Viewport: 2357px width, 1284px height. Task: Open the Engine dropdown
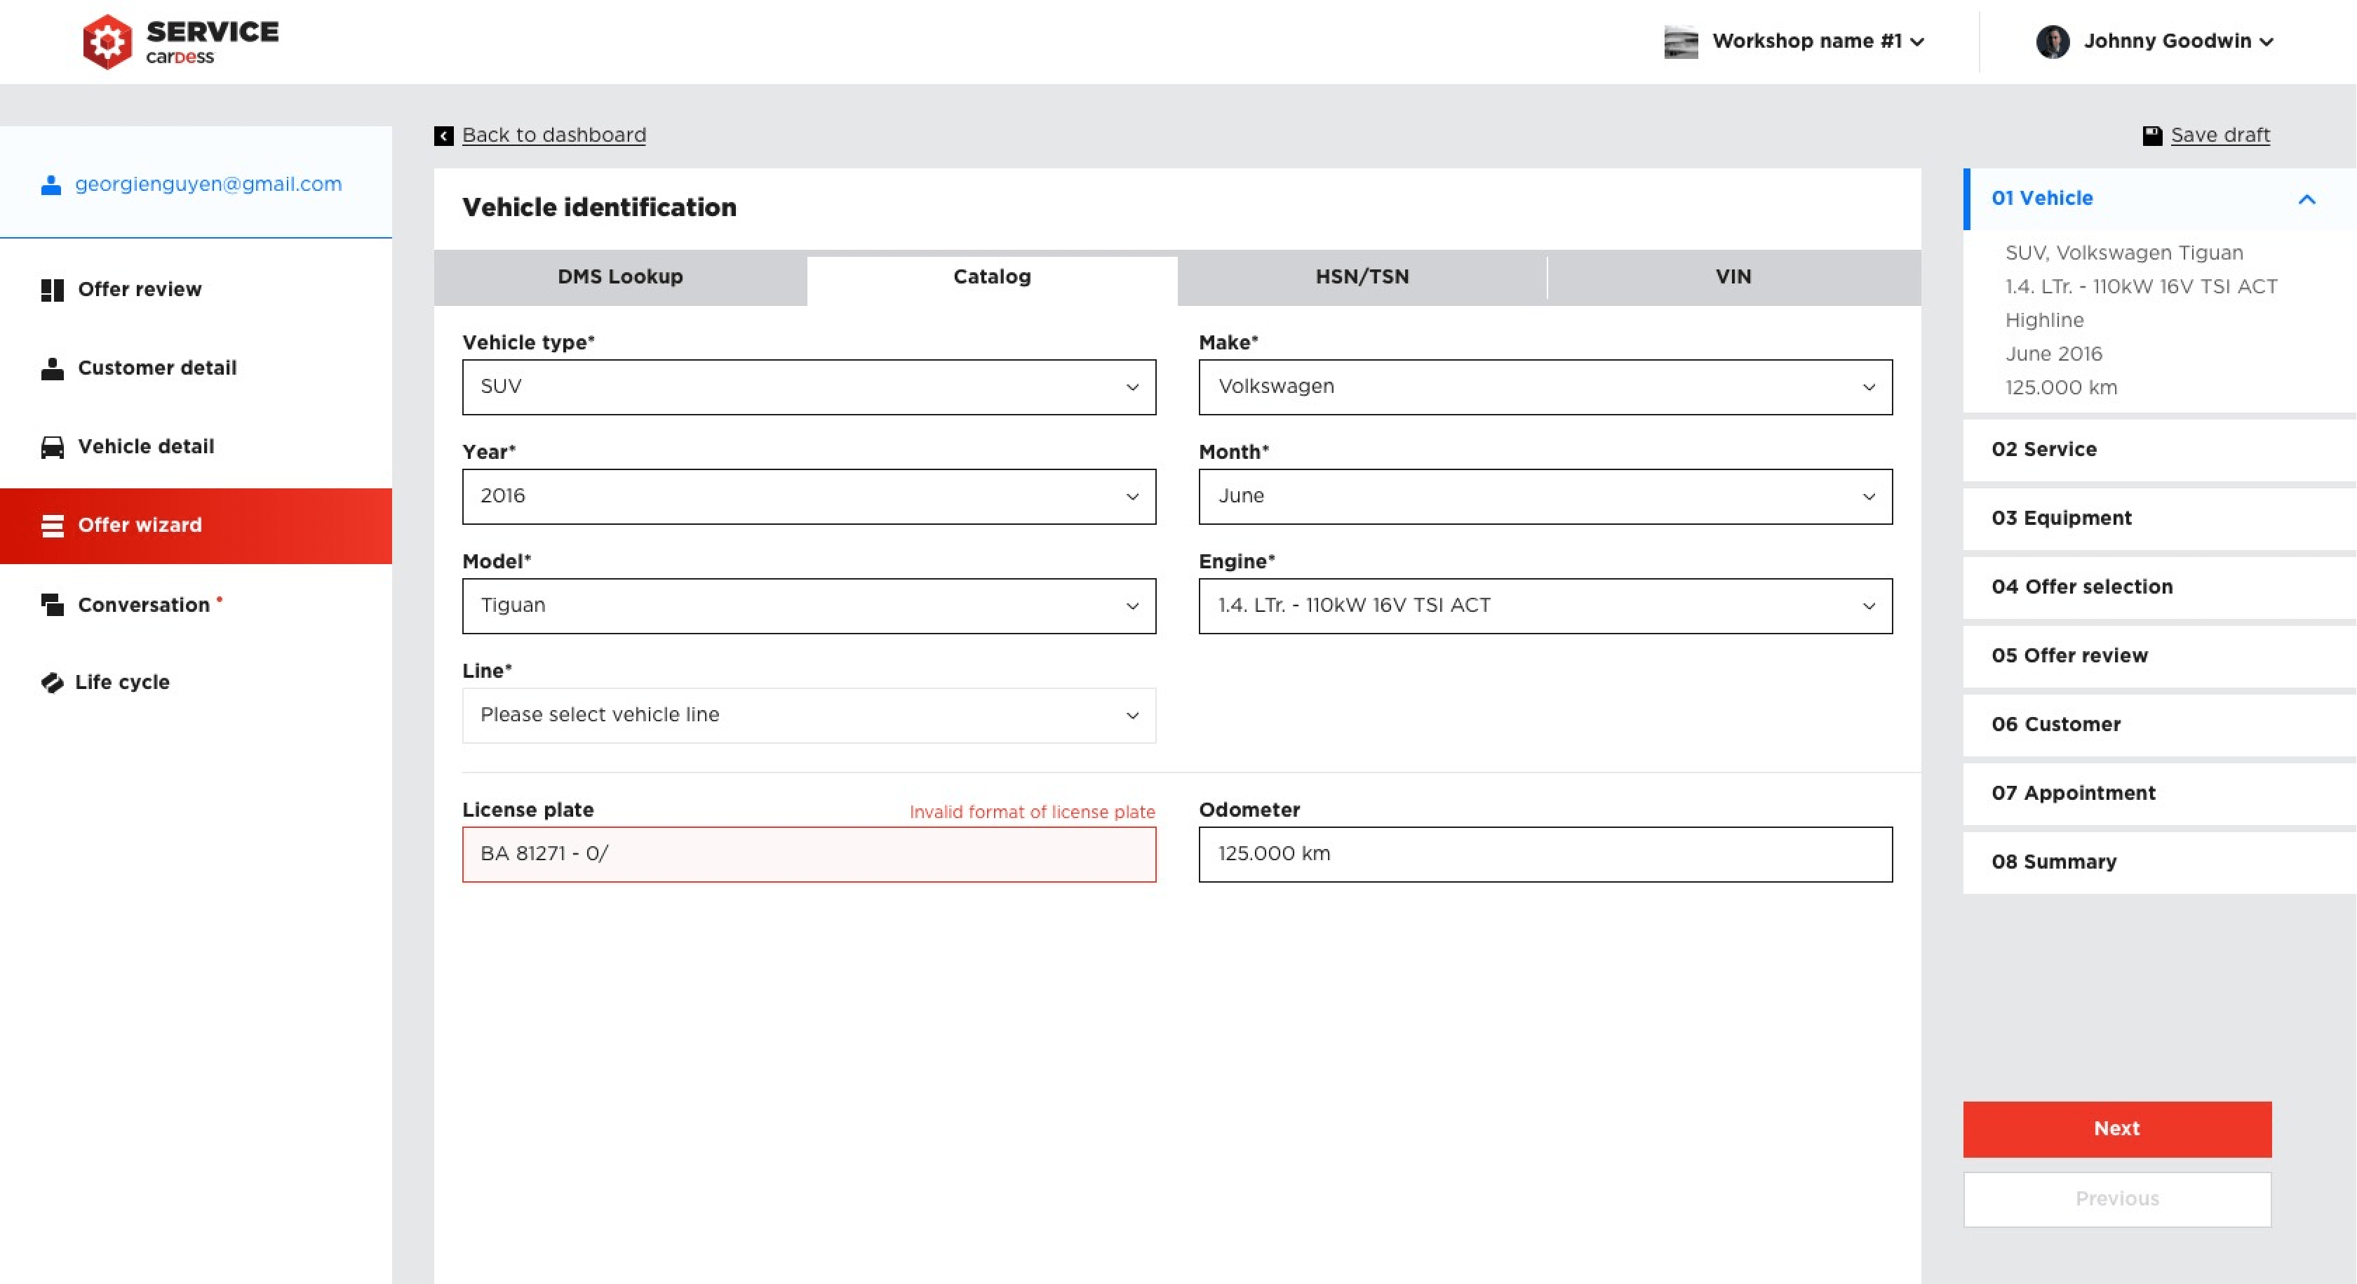1545,606
